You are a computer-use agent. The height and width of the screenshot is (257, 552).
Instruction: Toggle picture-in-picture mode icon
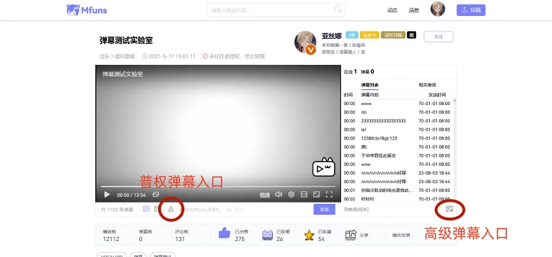317,195
